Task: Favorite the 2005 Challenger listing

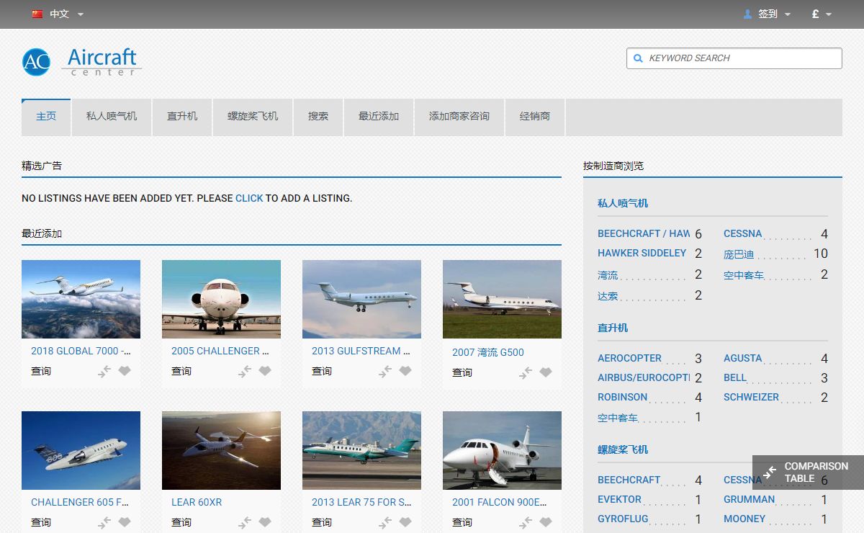Action: click(x=265, y=371)
